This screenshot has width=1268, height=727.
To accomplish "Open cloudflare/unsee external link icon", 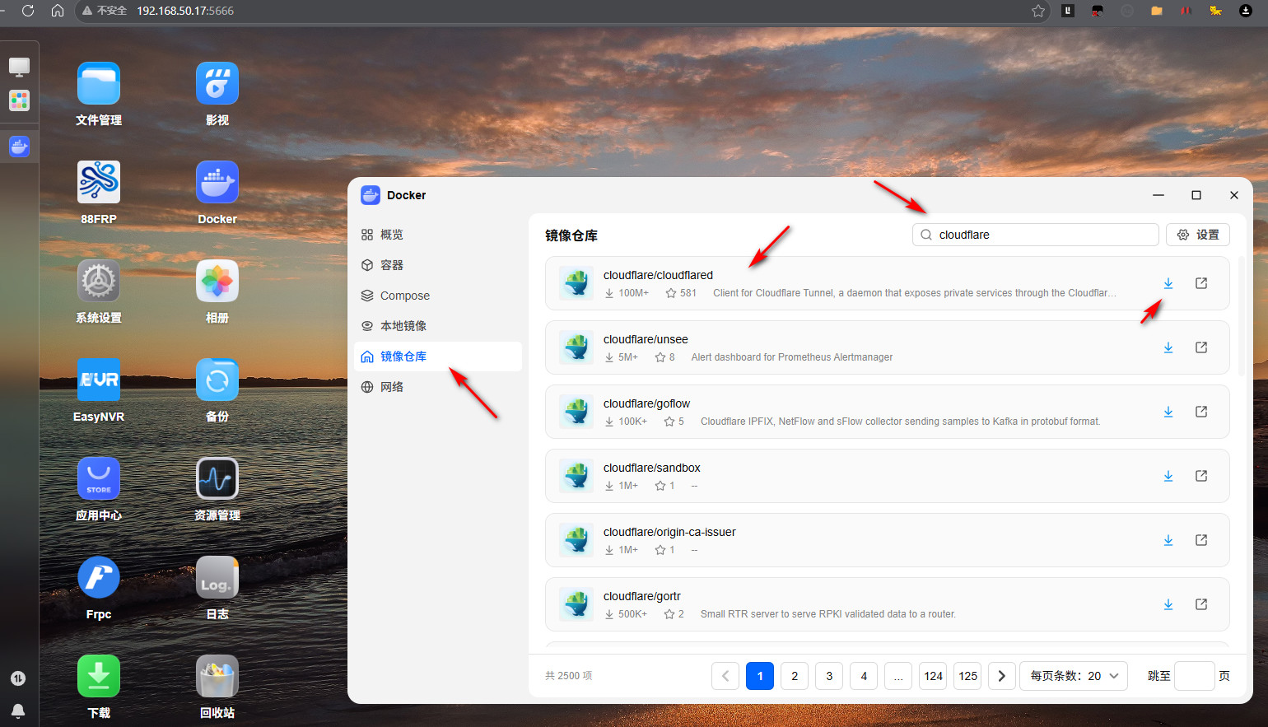I will pyautogui.click(x=1201, y=347).
